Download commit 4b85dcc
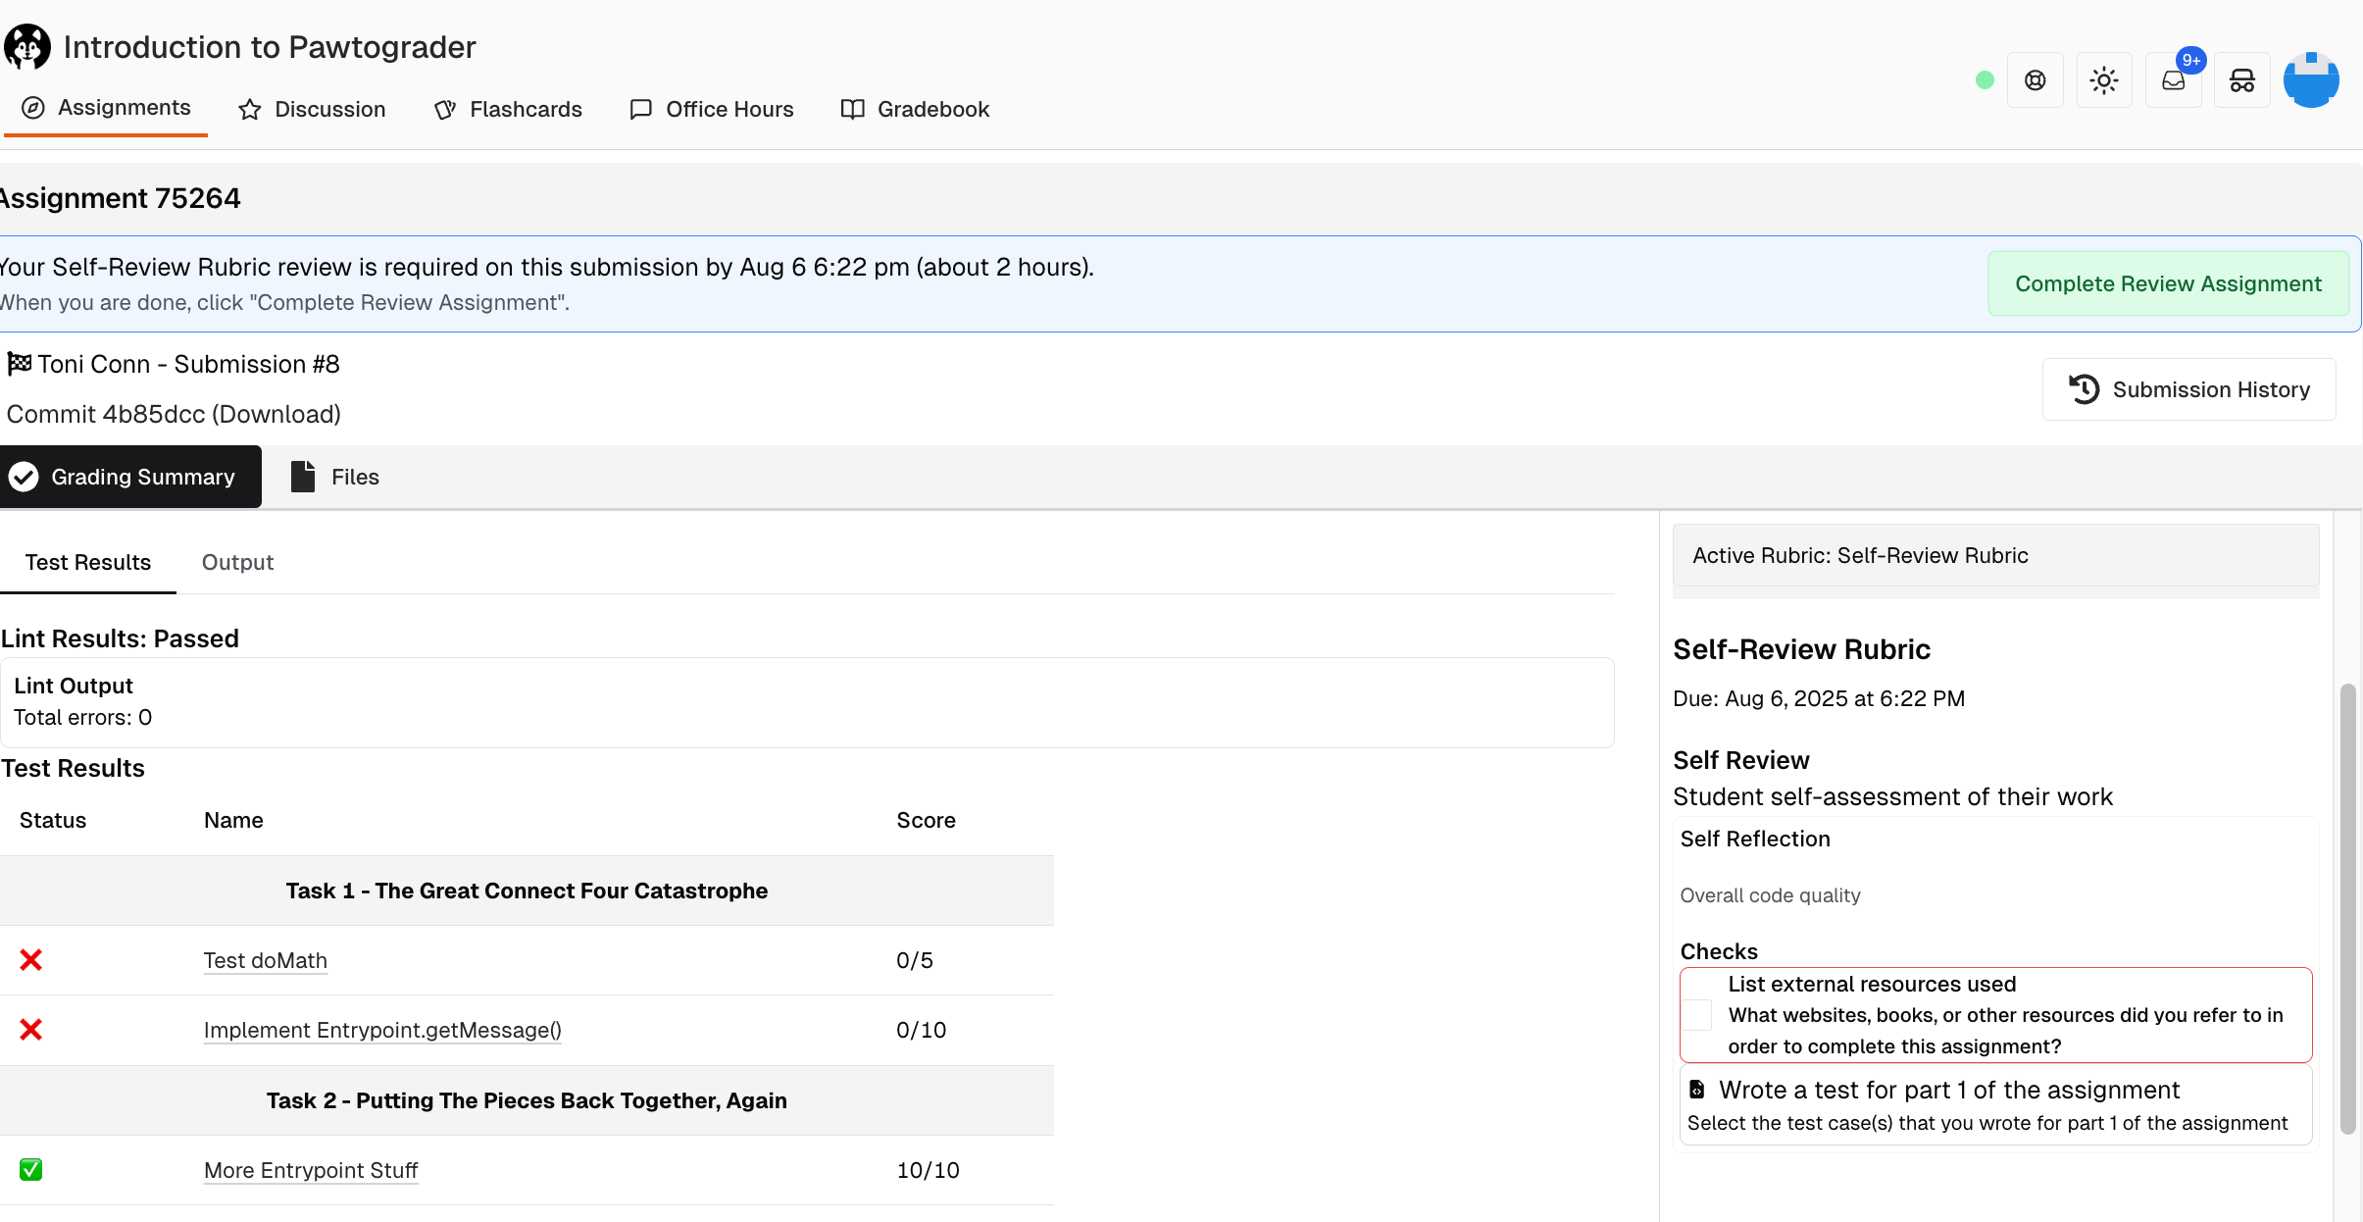2363x1222 pixels. pyautogui.click(x=277, y=415)
